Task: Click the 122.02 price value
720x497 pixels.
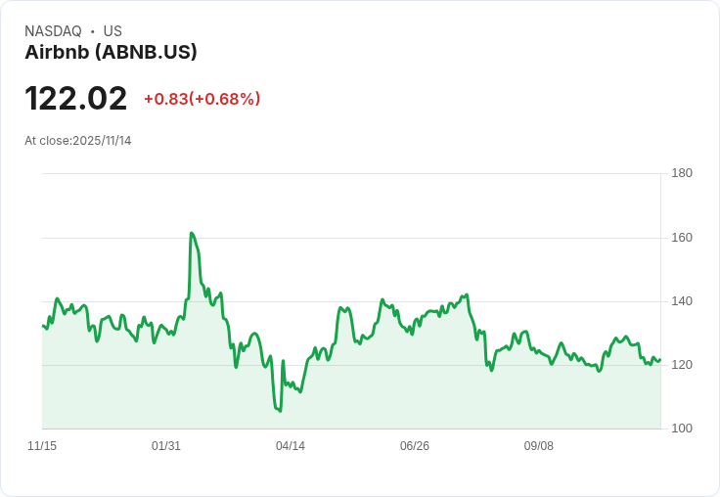Action: tap(75, 99)
